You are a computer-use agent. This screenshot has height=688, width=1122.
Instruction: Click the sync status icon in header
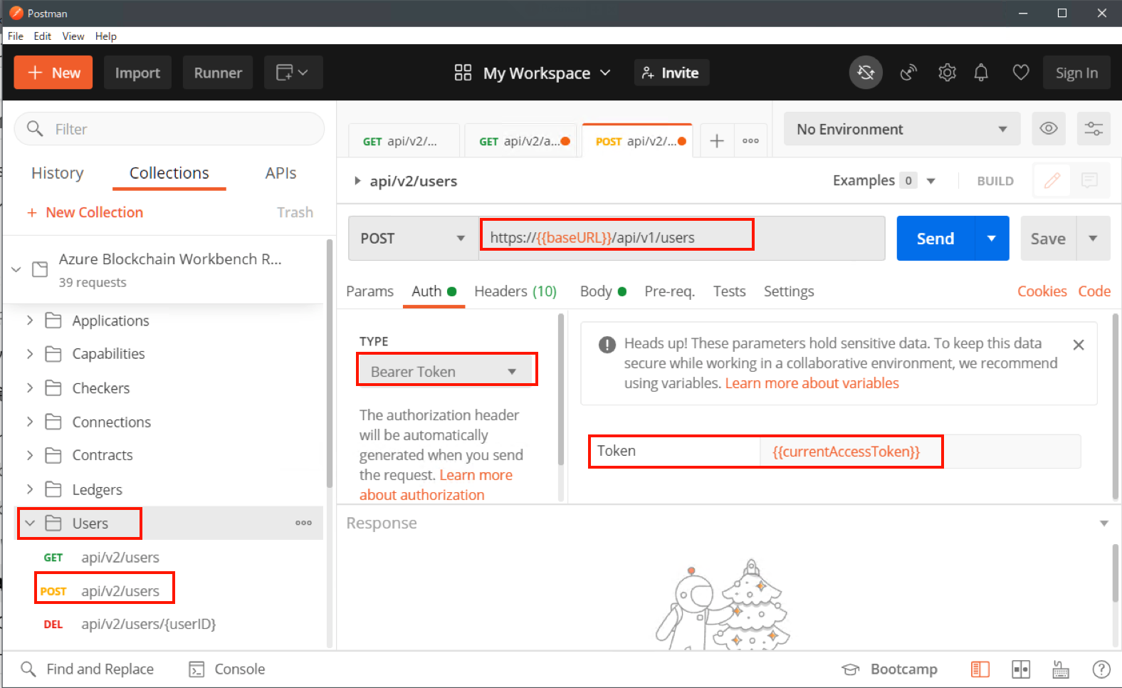[866, 73]
